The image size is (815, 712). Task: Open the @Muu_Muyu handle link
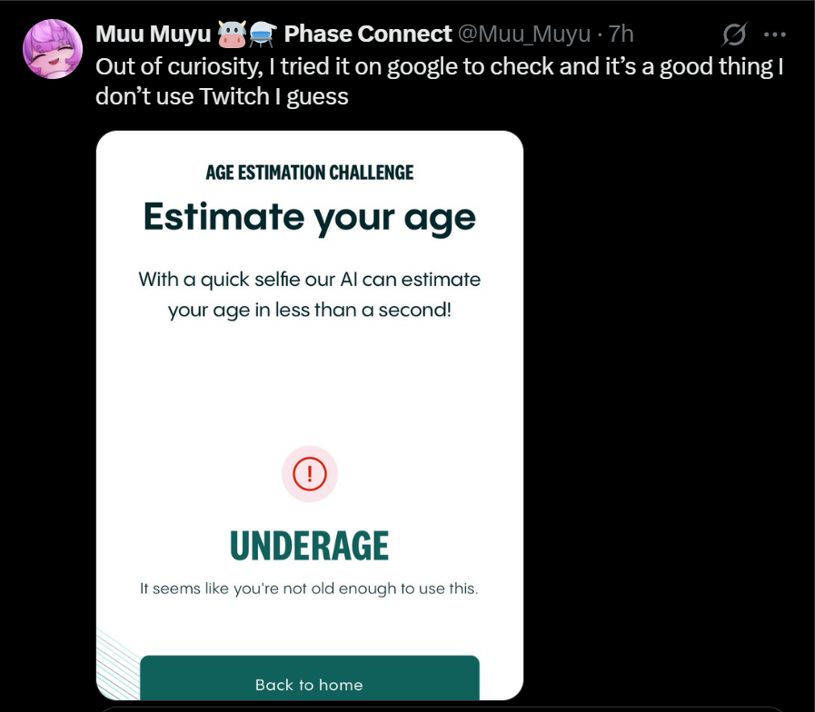(x=524, y=35)
